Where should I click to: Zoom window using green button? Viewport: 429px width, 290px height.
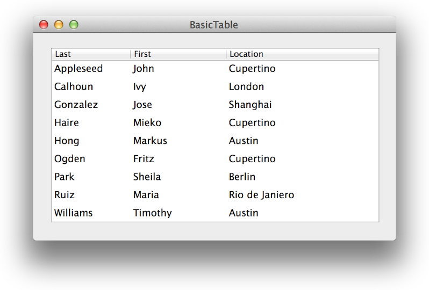74,25
